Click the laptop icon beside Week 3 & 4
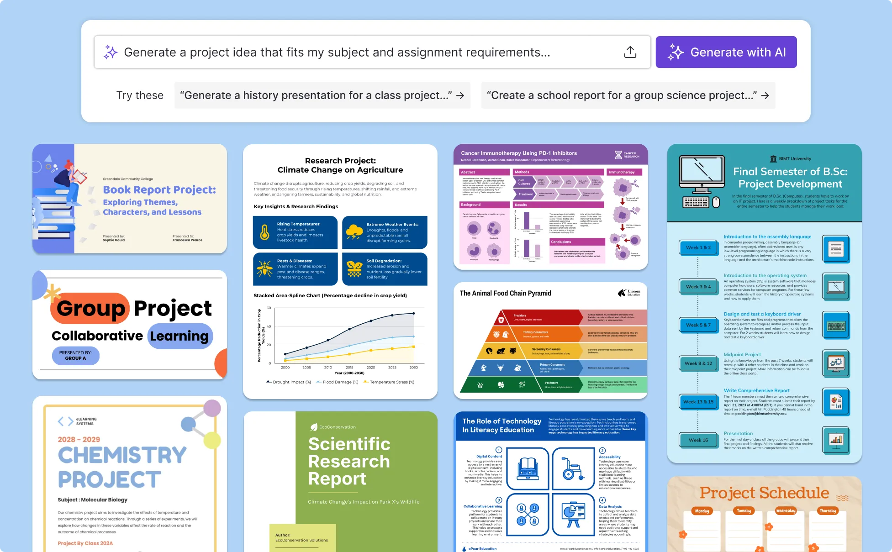The image size is (892, 552). [836, 287]
